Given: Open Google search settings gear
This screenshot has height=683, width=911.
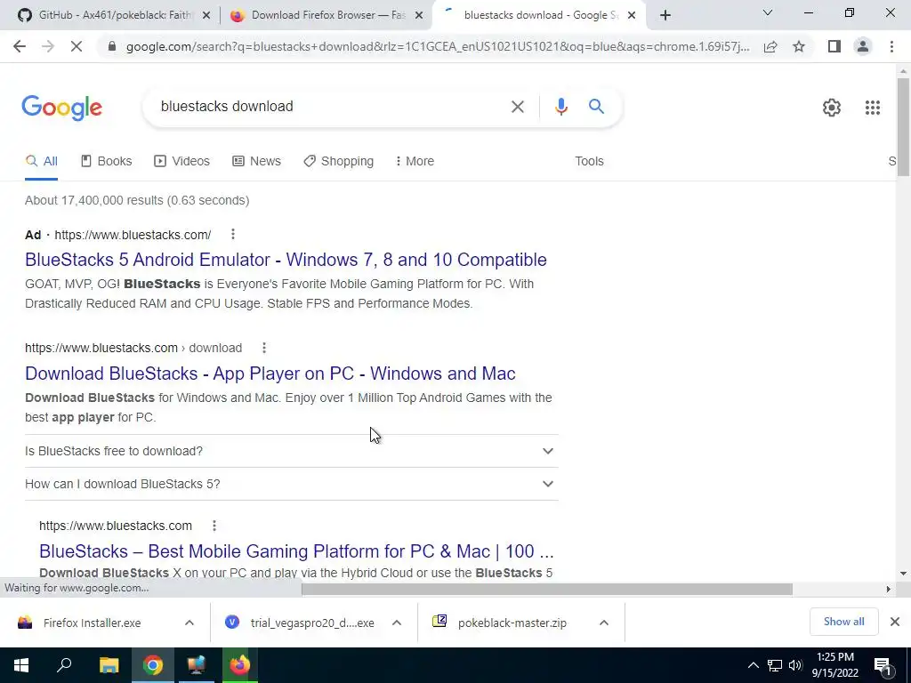Looking at the screenshot, I should (832, 108).
